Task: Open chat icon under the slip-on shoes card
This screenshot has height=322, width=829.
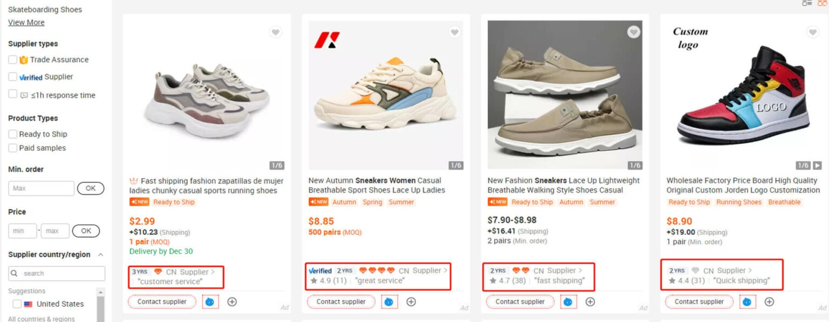Action: click(x=568, y=302)
